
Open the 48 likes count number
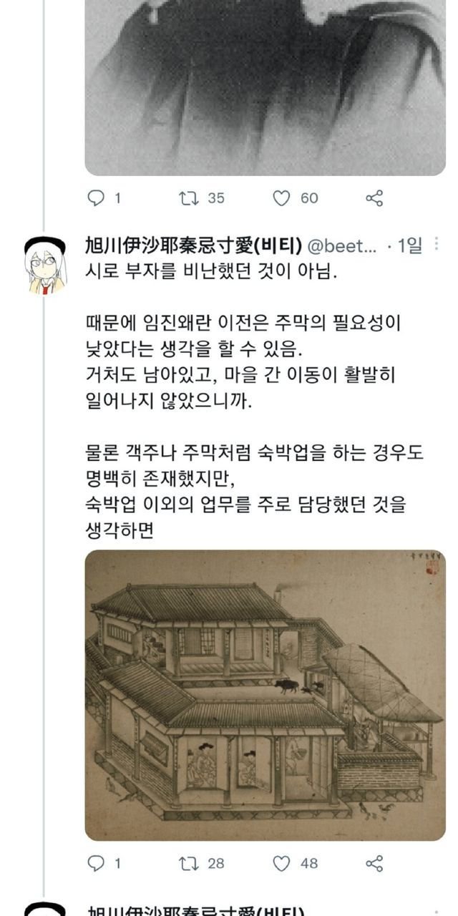[x=309, y=864]
